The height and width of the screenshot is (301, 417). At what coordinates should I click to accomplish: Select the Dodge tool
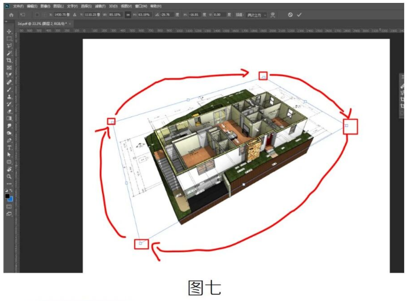[x=9, y=133]
